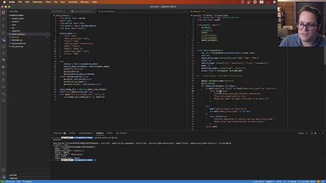Click the Explorer more actions ellipsis
The width and height of the screenshot is (326, 183).
click(47, 11)
